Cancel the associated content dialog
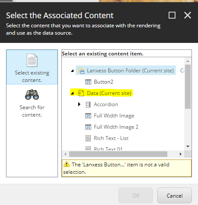 tap(175, 195)
